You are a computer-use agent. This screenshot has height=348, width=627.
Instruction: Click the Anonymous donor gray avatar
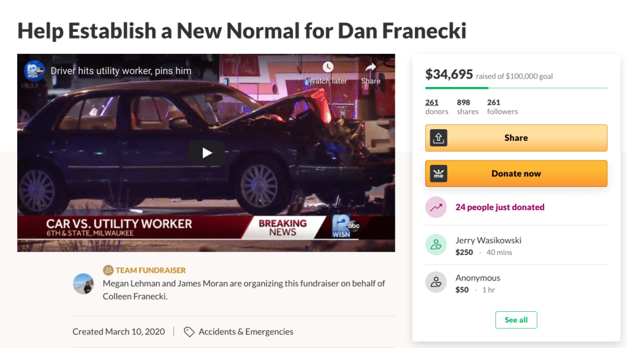436,282
